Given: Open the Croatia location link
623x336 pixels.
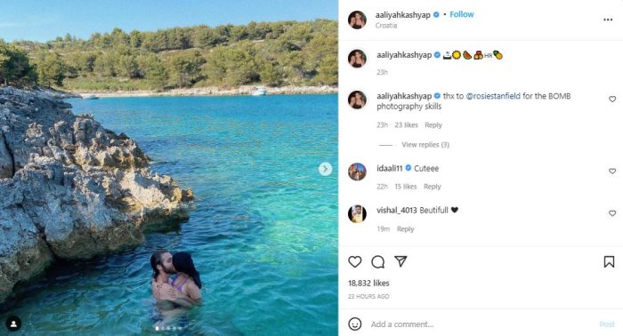Looking at the screenshot, I should pos(385,26).
